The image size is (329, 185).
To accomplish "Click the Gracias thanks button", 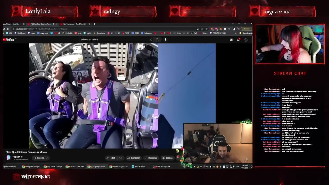I will pyautogui.click(x=167, y=158).
